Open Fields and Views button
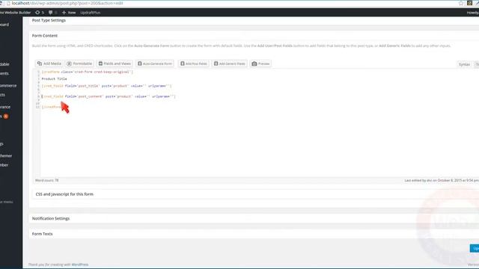 115,64
